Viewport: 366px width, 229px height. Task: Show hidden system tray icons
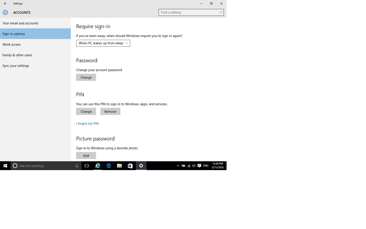[178, 166]
